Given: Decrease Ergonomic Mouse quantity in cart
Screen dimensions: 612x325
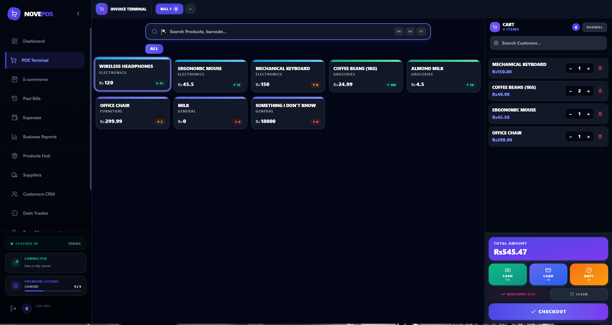Looking at the screenshot, I should coord(571,114).
